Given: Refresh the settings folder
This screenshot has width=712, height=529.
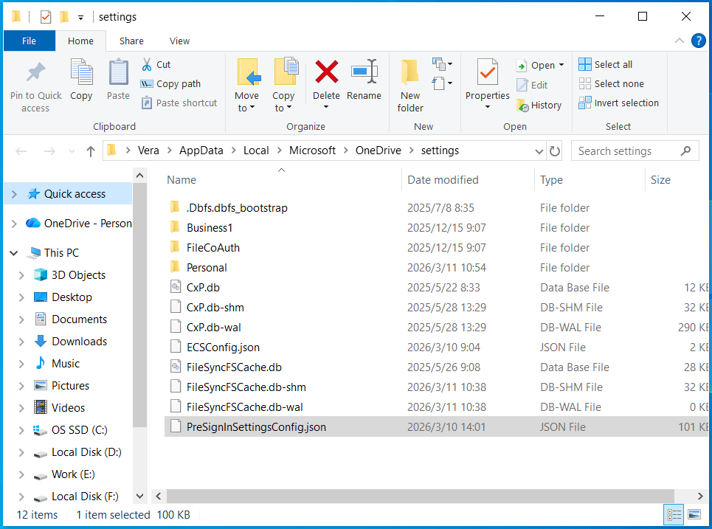Looking at the screenshot, I should [x=553, y=150].
